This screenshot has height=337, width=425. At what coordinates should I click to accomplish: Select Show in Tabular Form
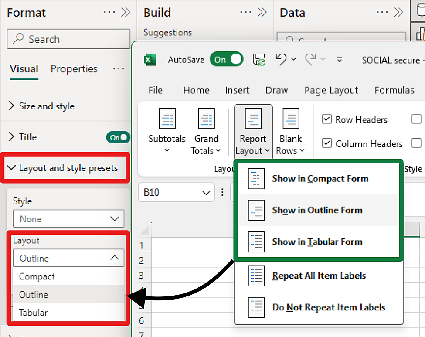tap(317, 242)
